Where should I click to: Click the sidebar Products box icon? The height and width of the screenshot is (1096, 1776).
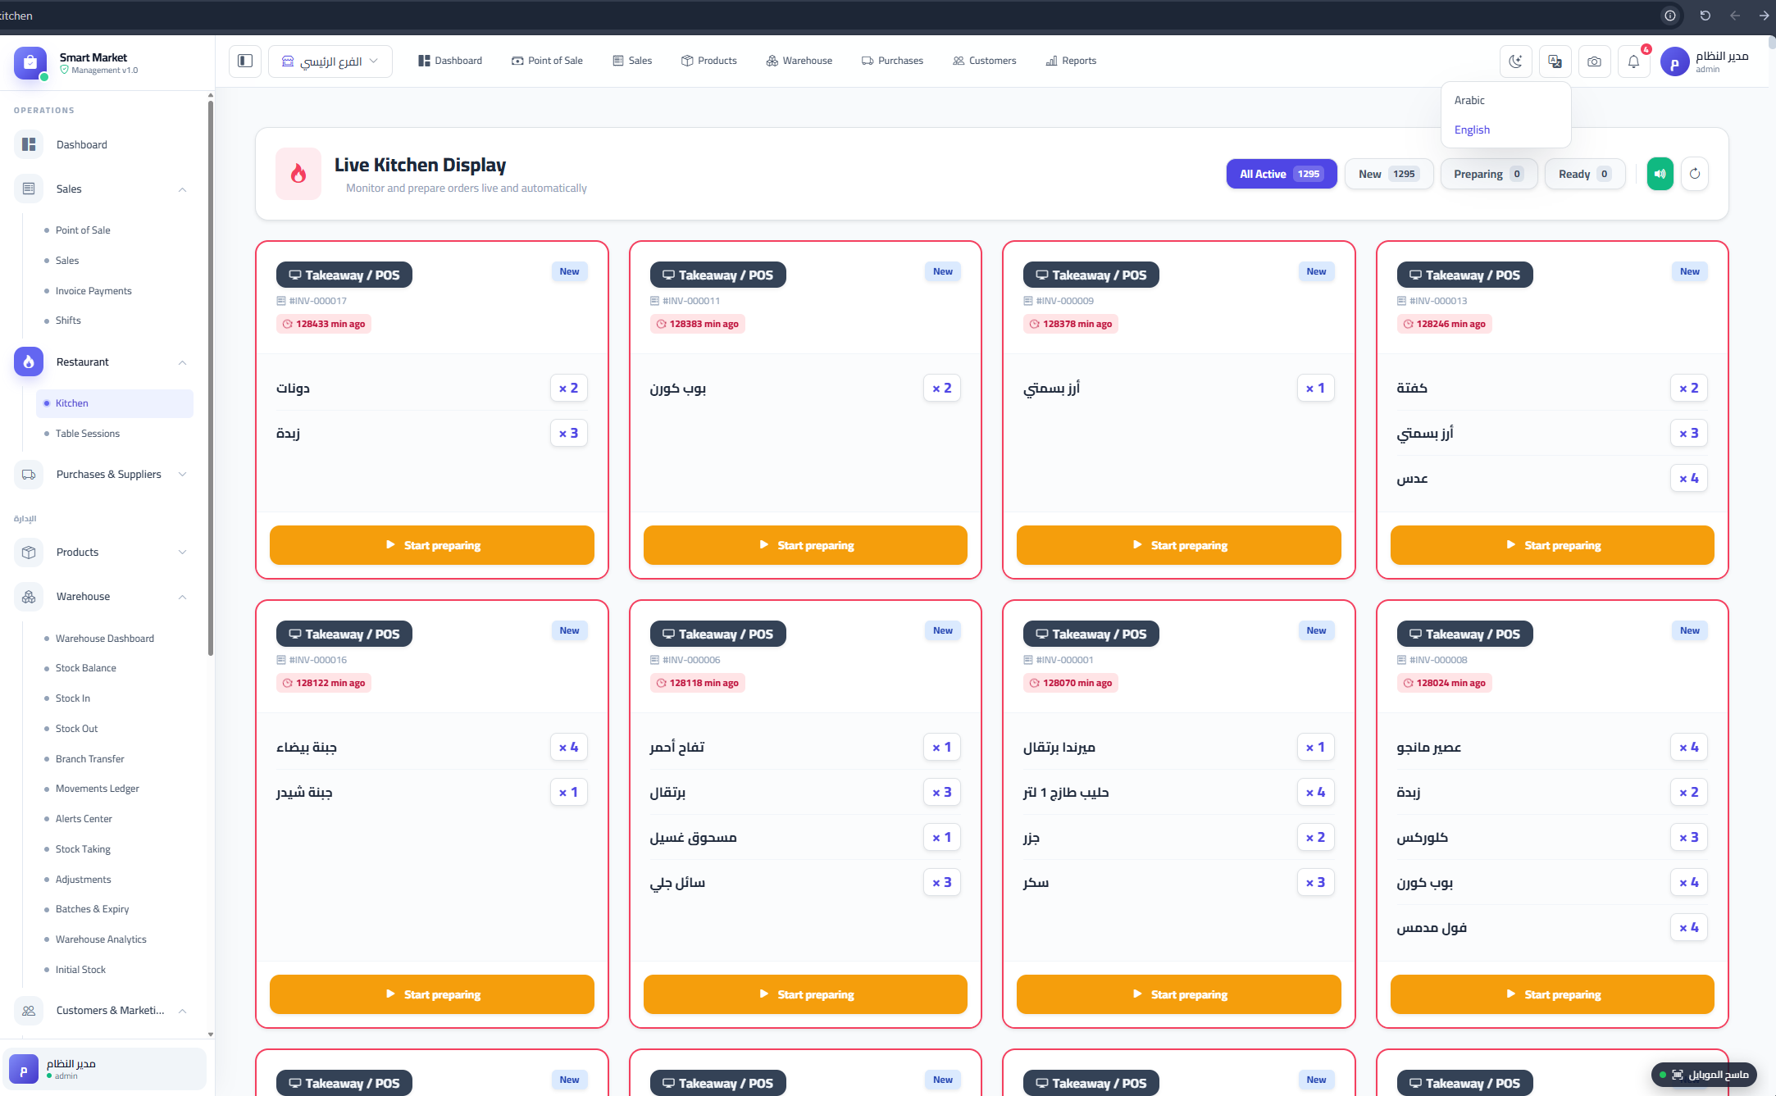click(x=29, y=552)
